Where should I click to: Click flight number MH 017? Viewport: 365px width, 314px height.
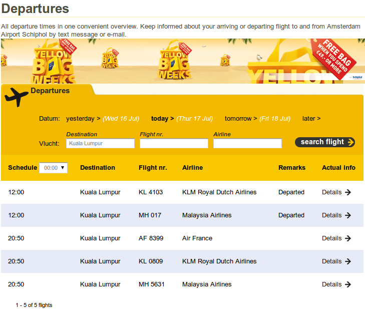(x=150, y=215)
